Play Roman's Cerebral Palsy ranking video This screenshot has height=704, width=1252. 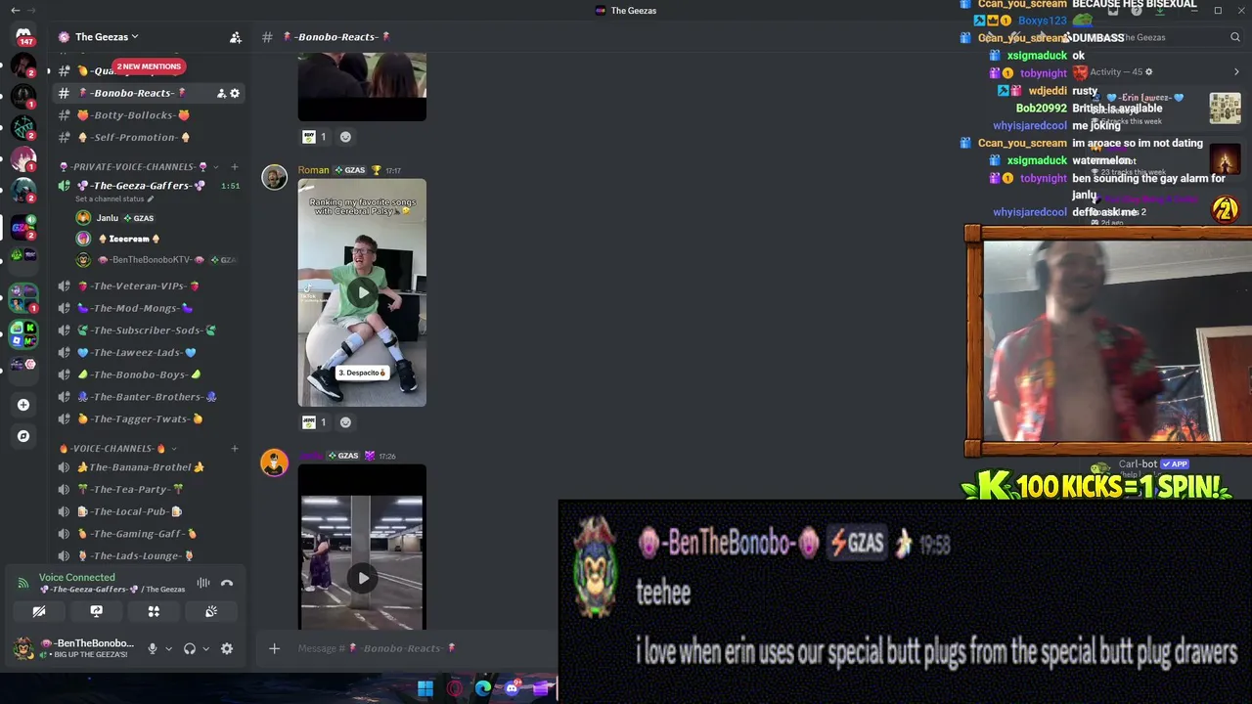click(363, 292)
